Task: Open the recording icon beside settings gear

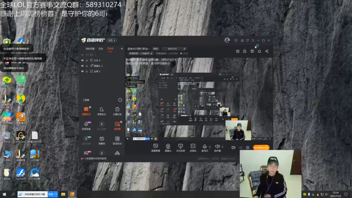Action: pos(234,147)
